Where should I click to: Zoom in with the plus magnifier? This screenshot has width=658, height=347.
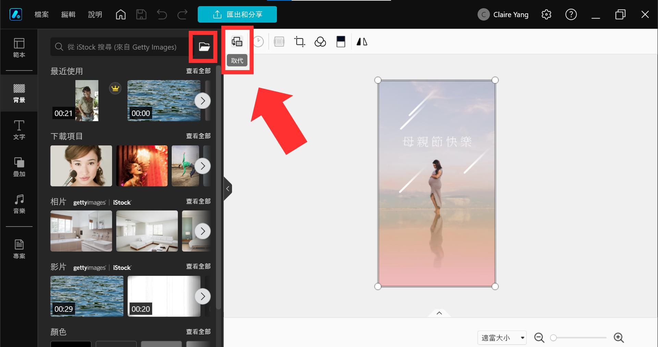click(x=619, y=338)
